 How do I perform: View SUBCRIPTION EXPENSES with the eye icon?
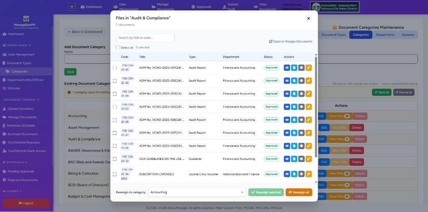pyautogui.click(x=287, y=174)
